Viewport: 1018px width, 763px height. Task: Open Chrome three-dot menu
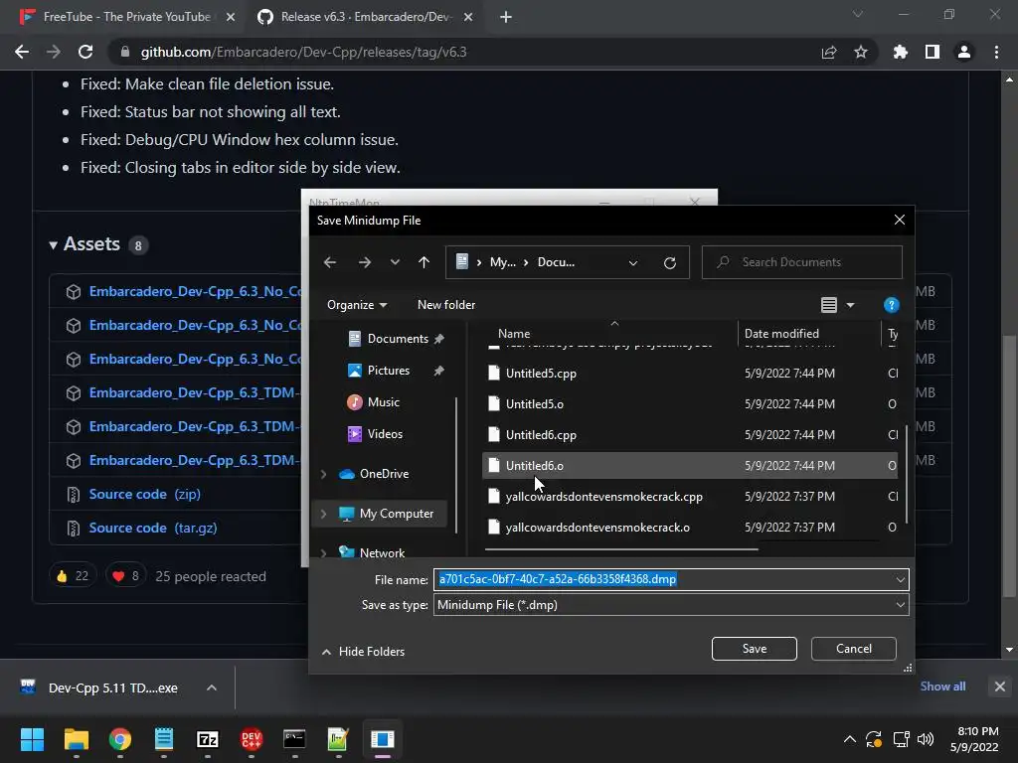pyautogui.click(x=996, y=52)
